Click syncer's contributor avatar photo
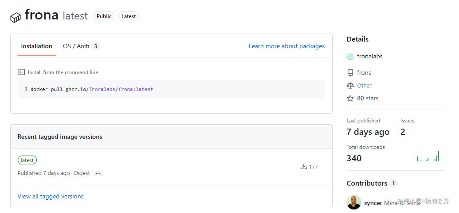Image resolution: width=459 pixels, height=213 pixels. (353, 202)
